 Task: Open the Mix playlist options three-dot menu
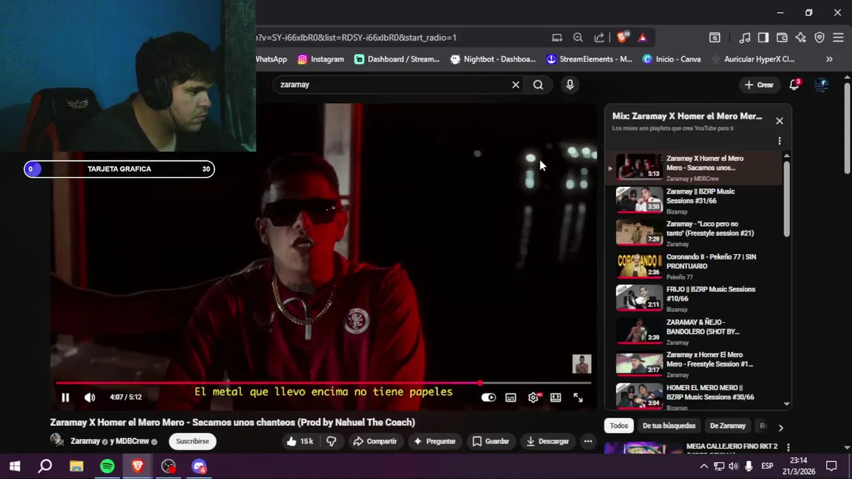click(x=779, y=141)
